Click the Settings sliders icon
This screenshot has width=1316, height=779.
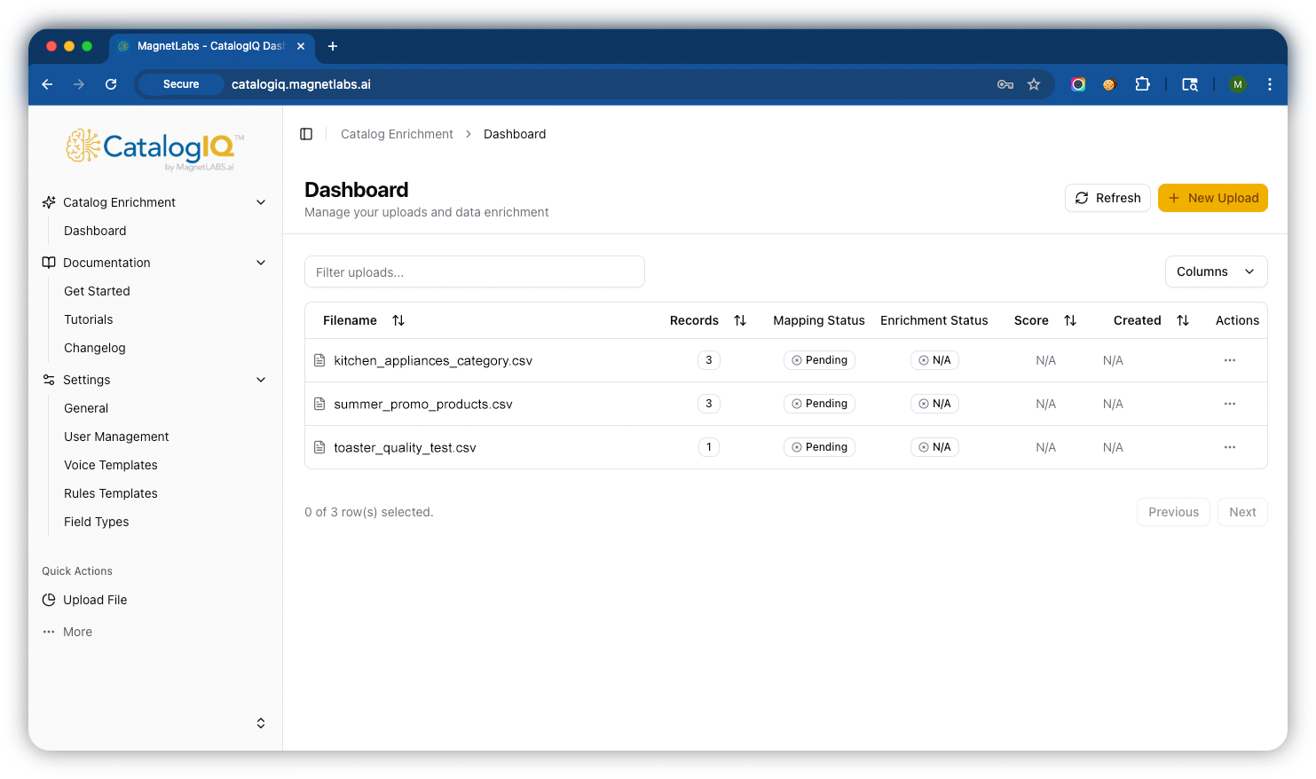click(49, 380)
